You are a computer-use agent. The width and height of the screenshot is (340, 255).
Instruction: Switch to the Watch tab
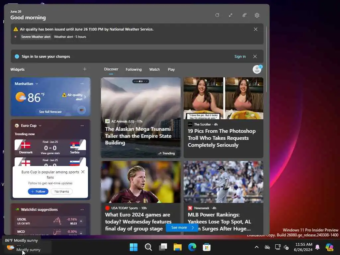click(x=154, y=69)
